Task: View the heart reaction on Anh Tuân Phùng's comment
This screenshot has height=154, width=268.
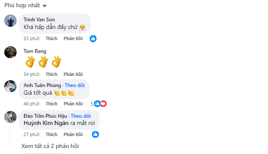Action: (104, 104)
